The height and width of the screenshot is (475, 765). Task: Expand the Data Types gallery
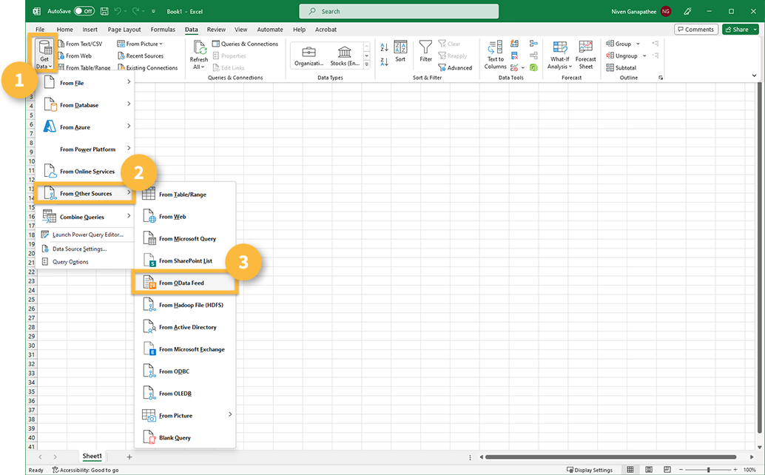point(367,64)
